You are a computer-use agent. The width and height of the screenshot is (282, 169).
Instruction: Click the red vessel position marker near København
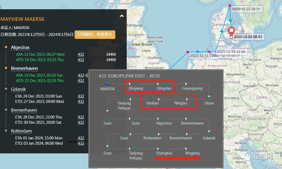(x=231, y=31)
